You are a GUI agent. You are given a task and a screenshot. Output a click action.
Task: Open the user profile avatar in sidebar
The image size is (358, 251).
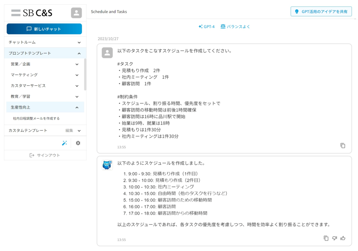tap(76, 13)
